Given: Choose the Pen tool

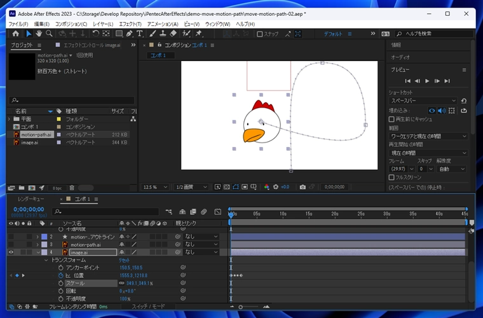Looking at the screenshot, I should pos(129,34).
